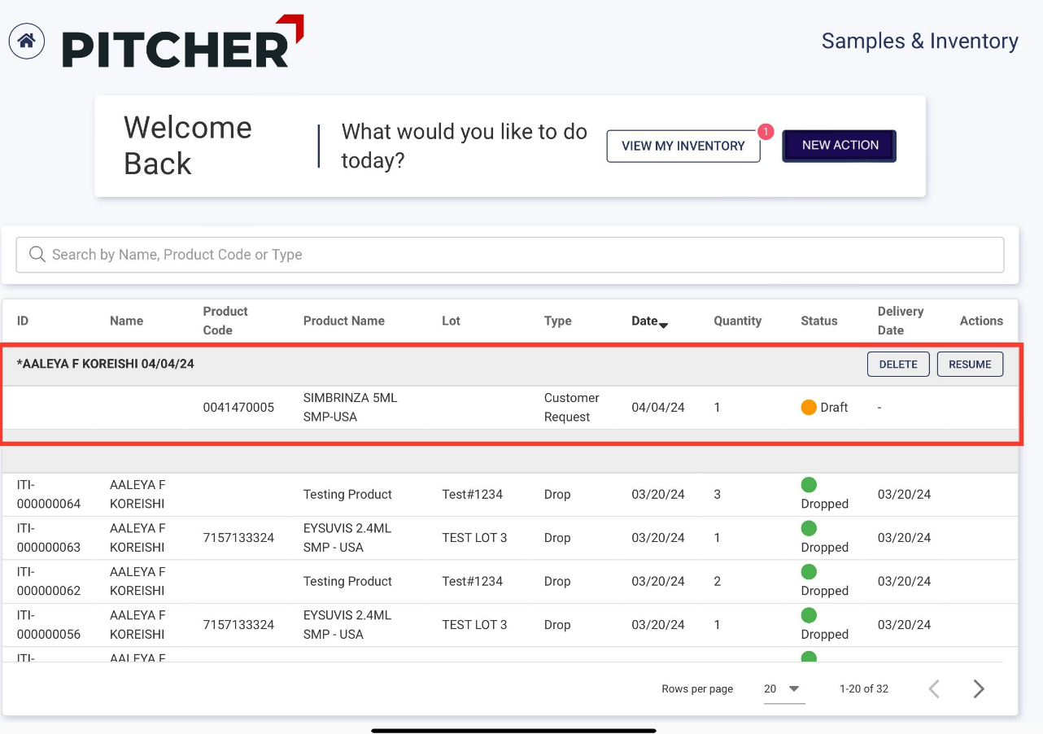This screenshot has width=1043, height=734.
Task: Click the home icon button
Action: [27, 41]
